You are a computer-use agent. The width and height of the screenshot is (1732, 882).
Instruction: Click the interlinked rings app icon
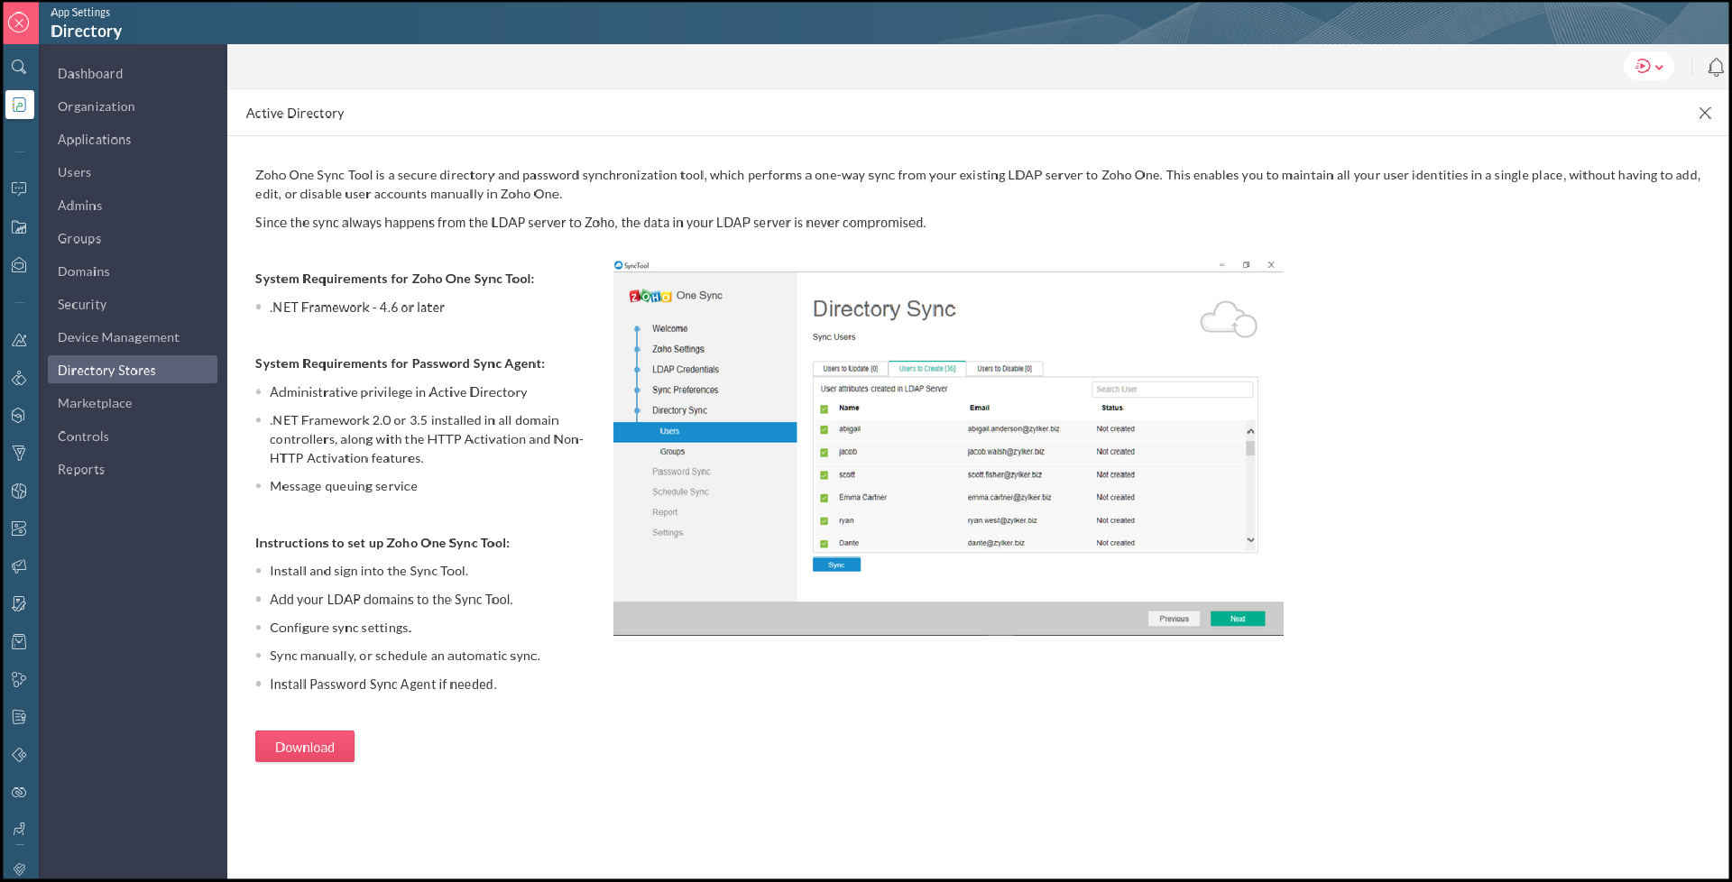click(x=19, y=793)
